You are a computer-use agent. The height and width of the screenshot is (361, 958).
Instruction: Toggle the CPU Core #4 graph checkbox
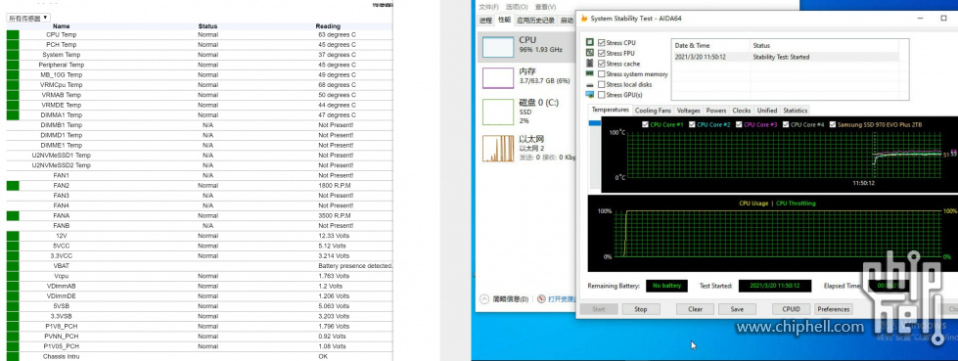(x=785, y=124)
